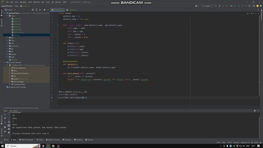The image size is (263, 148).
Task: Open the Refactor menu
Action: (x=37, y=2)
